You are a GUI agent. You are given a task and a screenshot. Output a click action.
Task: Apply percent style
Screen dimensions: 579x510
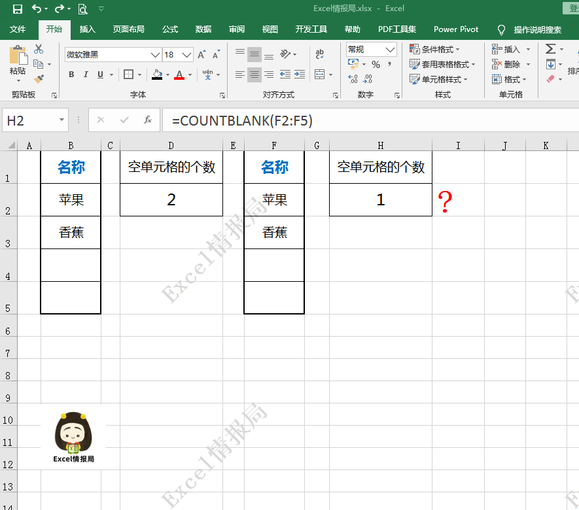coord(376,65)
